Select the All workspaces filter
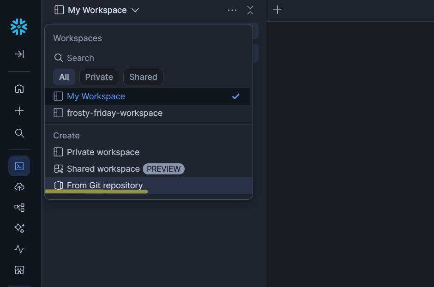Screen dimensions: 434x287 coord(64,77)
